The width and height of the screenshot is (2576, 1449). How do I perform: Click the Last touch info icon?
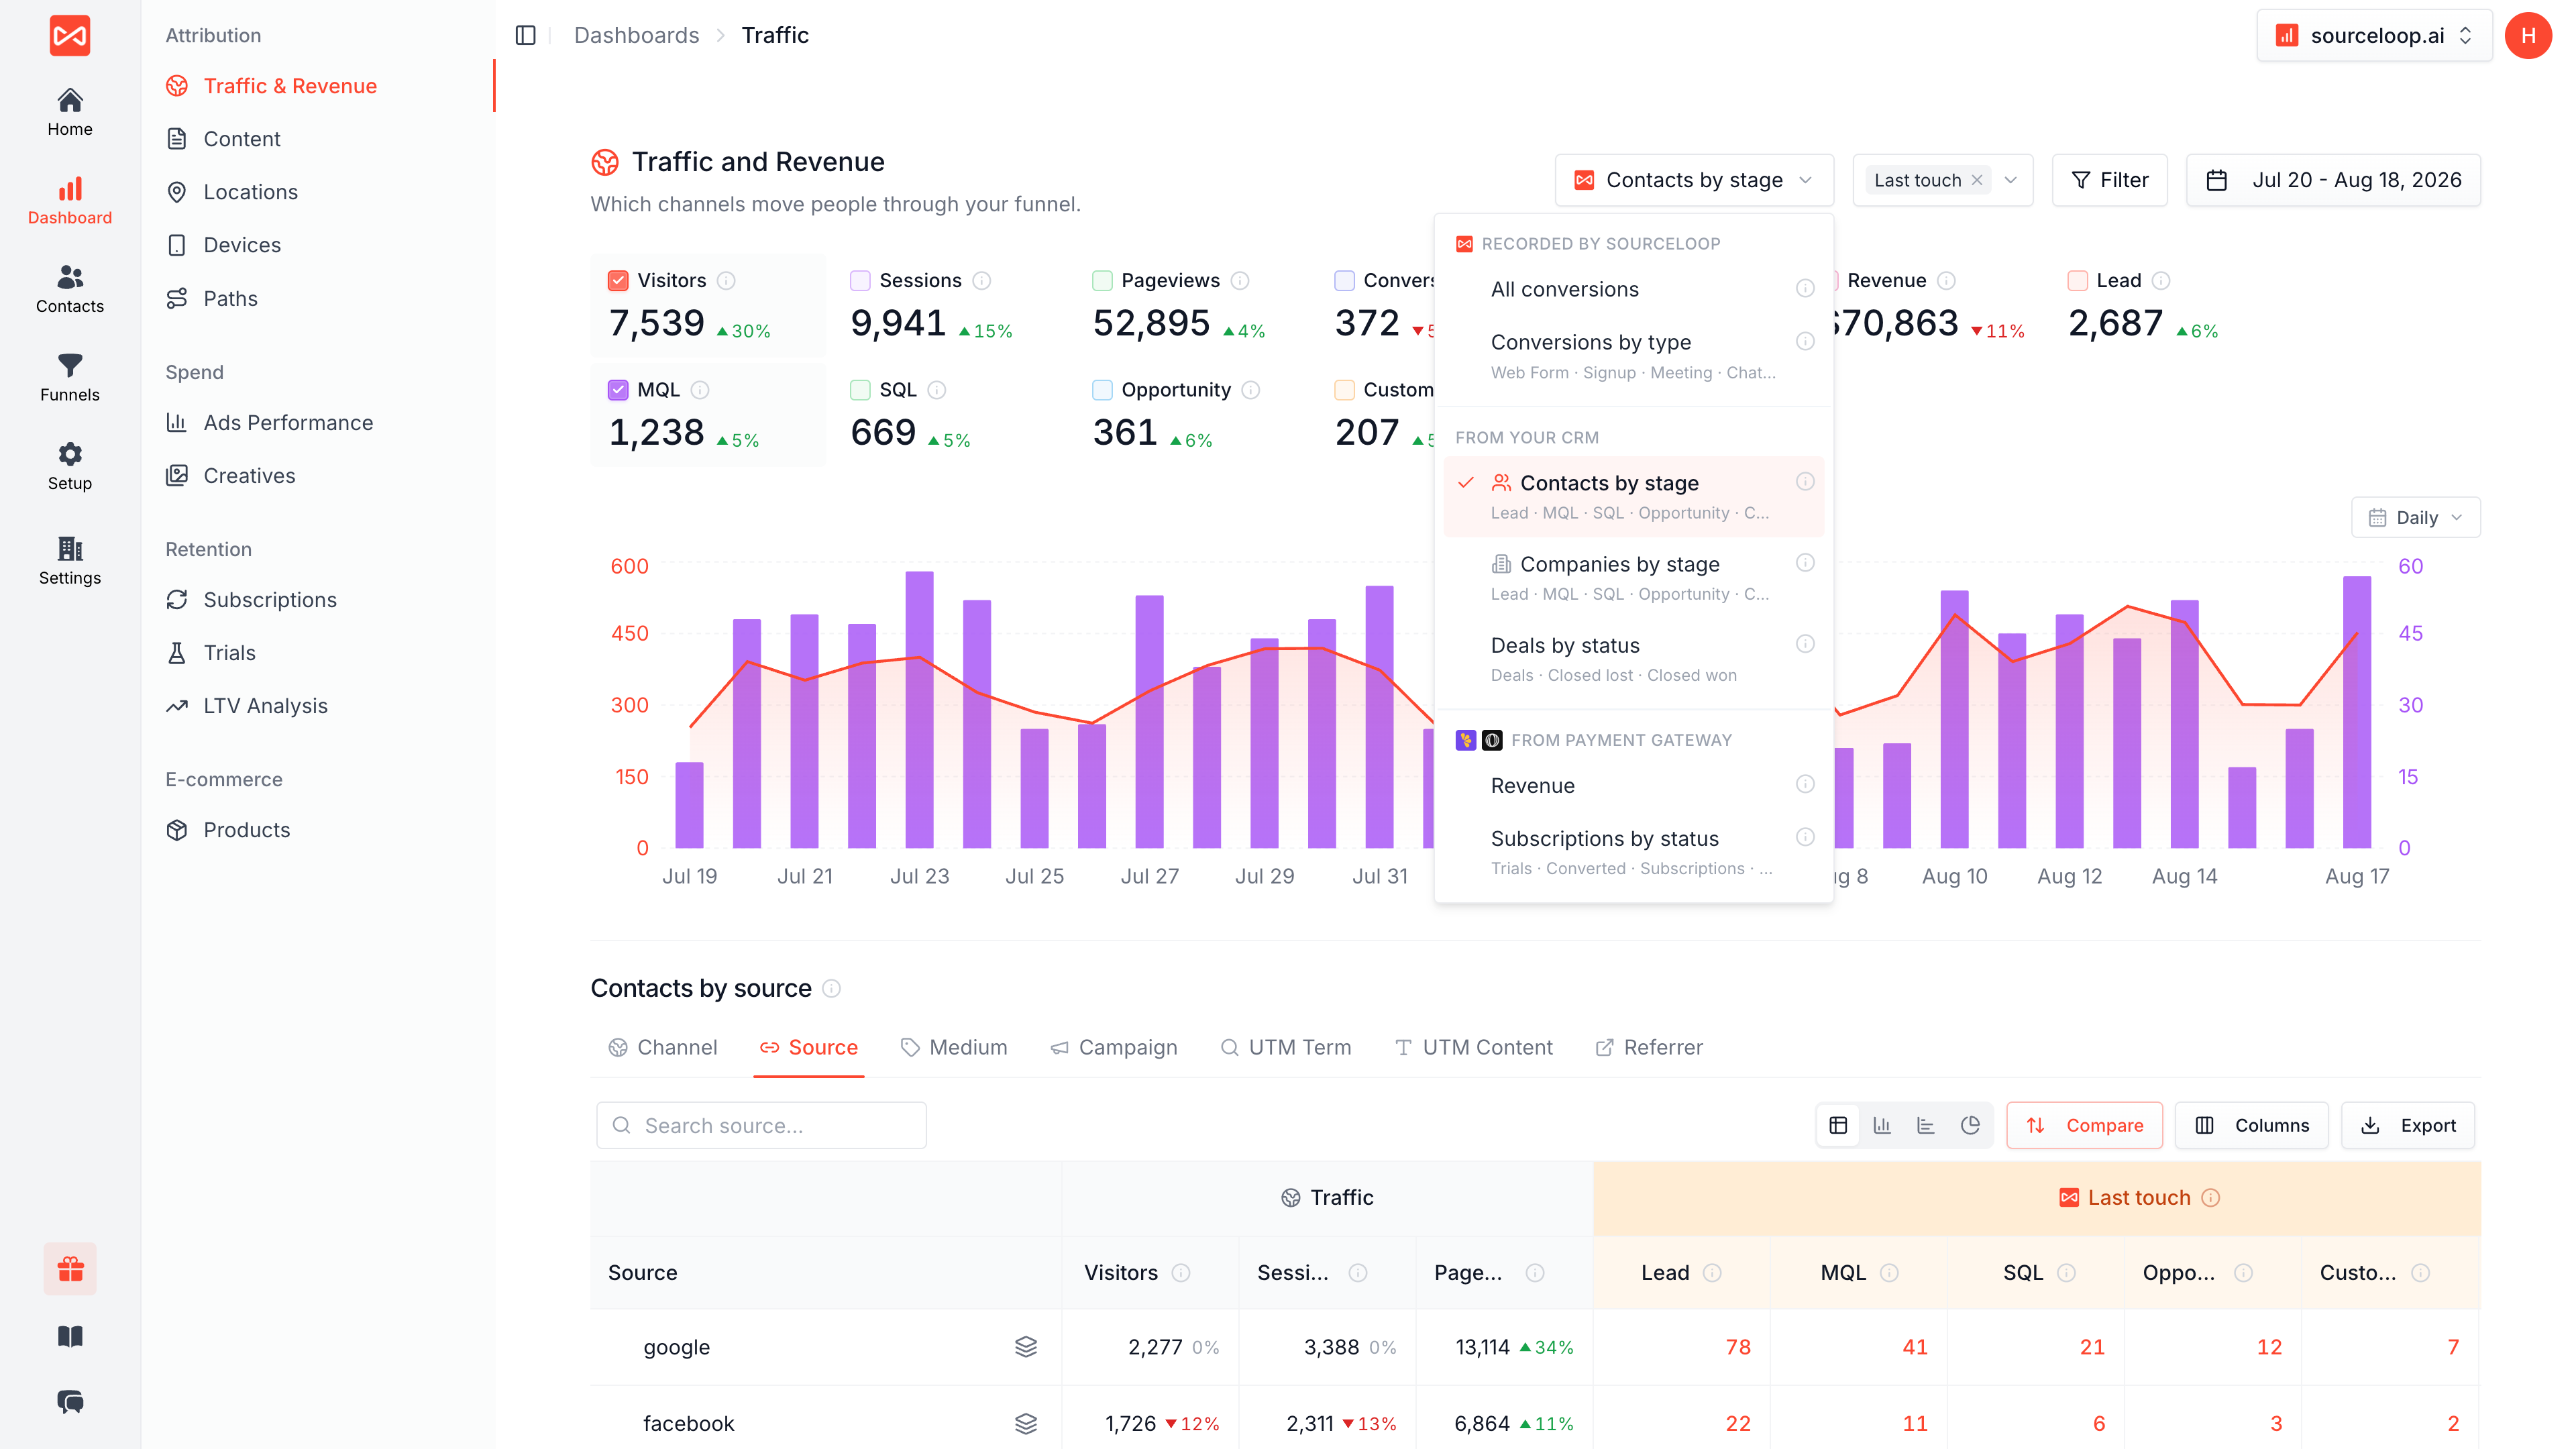2211,1197
